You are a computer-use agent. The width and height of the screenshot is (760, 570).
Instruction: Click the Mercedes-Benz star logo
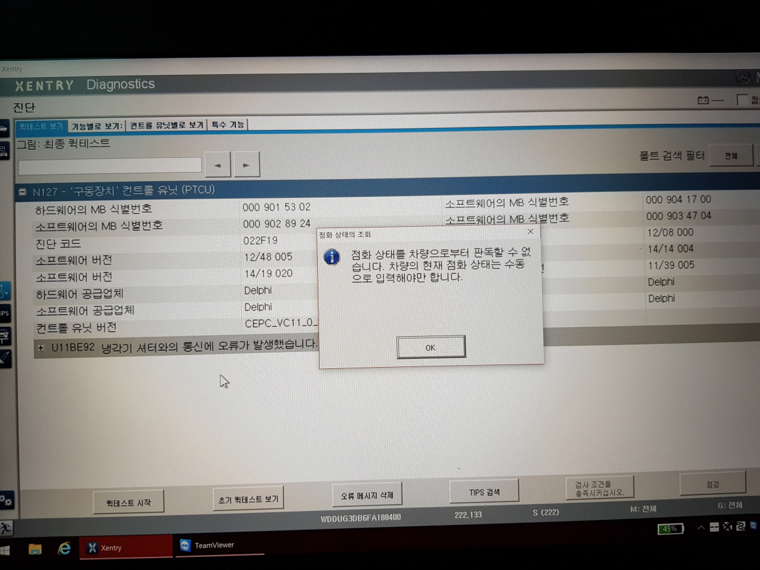[x=743, y=78]
